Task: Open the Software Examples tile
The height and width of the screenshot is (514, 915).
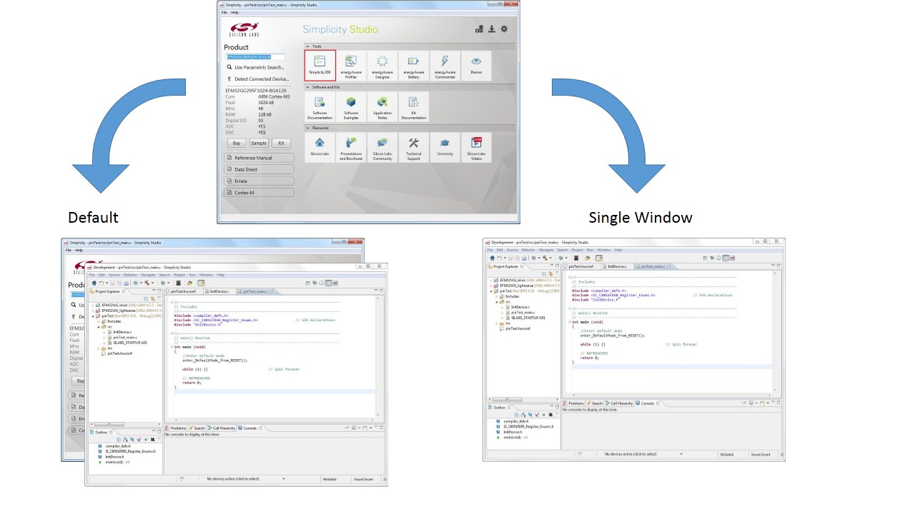Action: coord(351,106)
